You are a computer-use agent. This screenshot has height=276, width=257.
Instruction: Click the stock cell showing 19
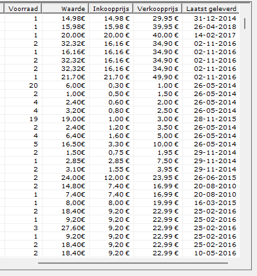(23, 119)
